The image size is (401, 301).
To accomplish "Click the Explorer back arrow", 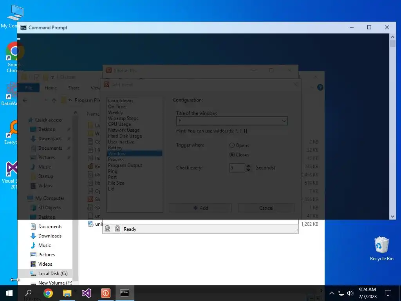I will 25,100.
